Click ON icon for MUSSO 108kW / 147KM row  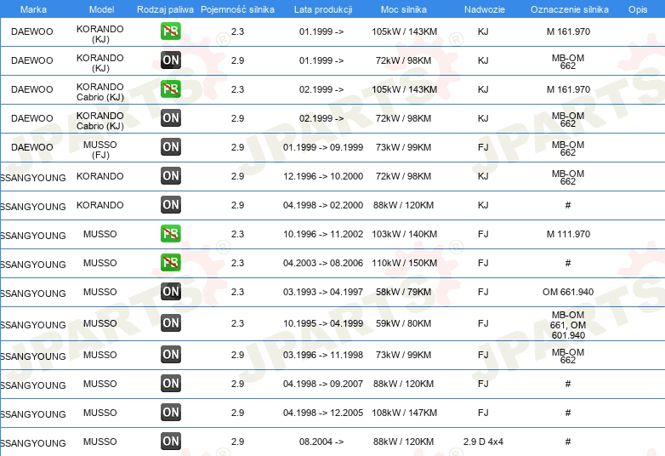tap(170, 413)
